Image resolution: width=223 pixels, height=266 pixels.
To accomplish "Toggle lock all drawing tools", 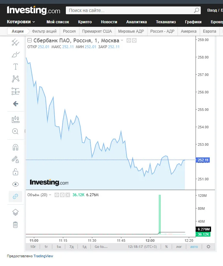I will click(x=15, y=172).
